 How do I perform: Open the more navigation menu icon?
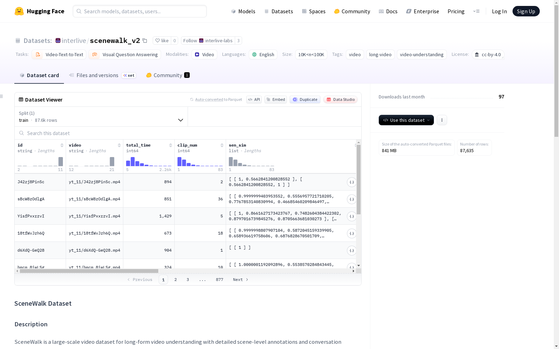tap(476, 11)
